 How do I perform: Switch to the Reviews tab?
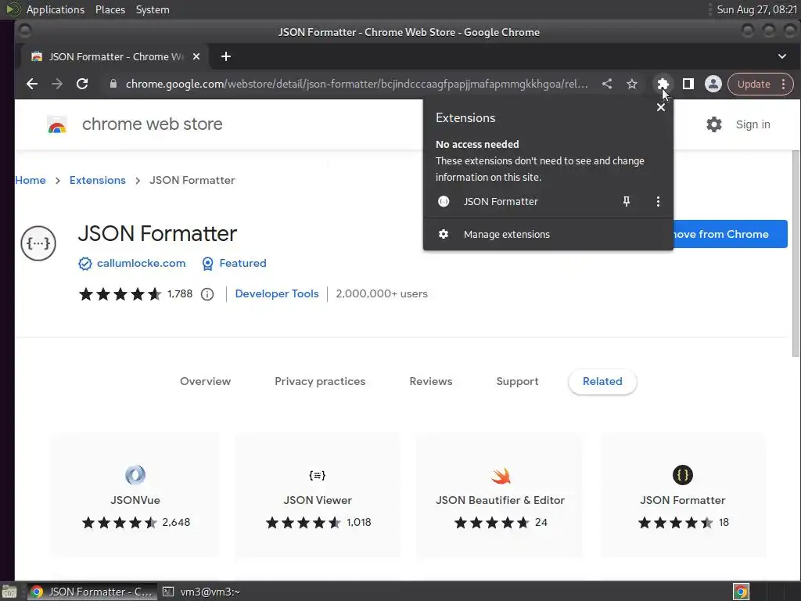(x=431, y=381)
